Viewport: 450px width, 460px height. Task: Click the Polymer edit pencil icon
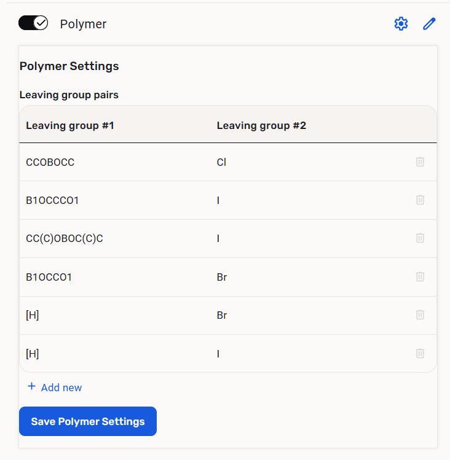(429, 24)
